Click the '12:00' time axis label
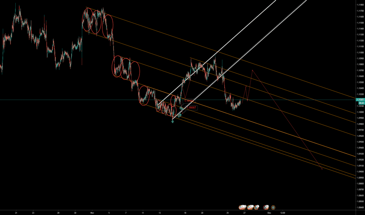Viewport: 365px width, 215px height. [282, 213]
